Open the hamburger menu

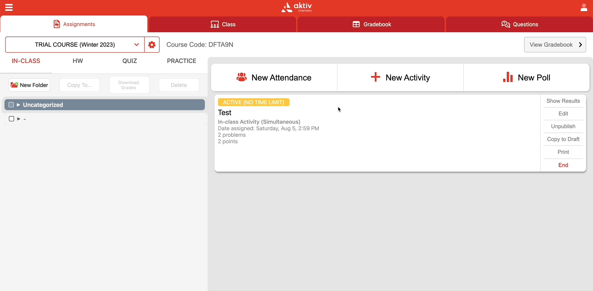(x=9, y=8)
